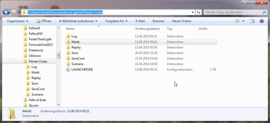Click the navigation pane scrollbar thumb
270x123 pixels.
(x=59, y=56)
